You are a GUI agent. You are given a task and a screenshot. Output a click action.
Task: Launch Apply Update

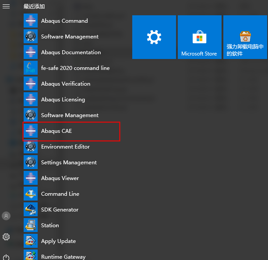pos(58,241)
